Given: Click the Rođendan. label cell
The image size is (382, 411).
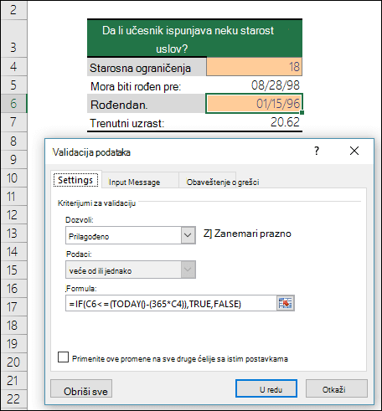Looking at the screenshot, I should 147,104.
